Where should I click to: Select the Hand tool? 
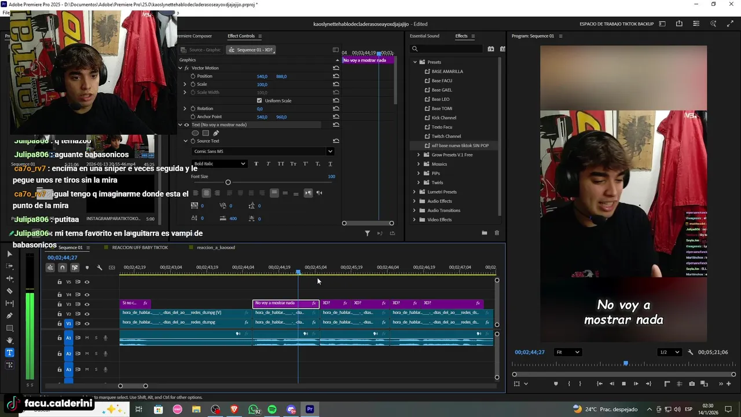tap(9, 341)
